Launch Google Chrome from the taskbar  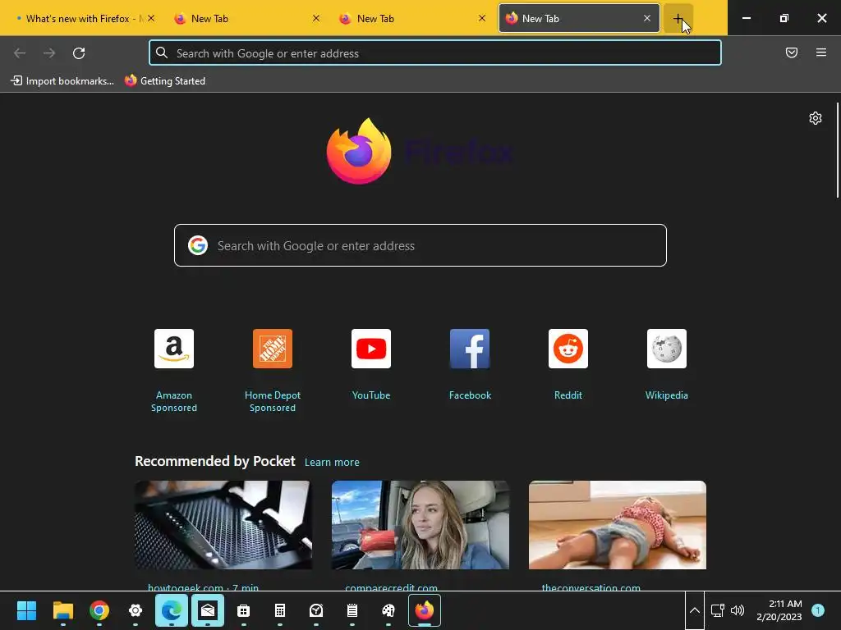click(99, 610)
